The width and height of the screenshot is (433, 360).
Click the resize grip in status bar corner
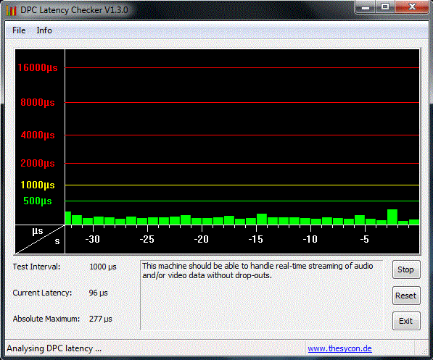pos(424,350)
